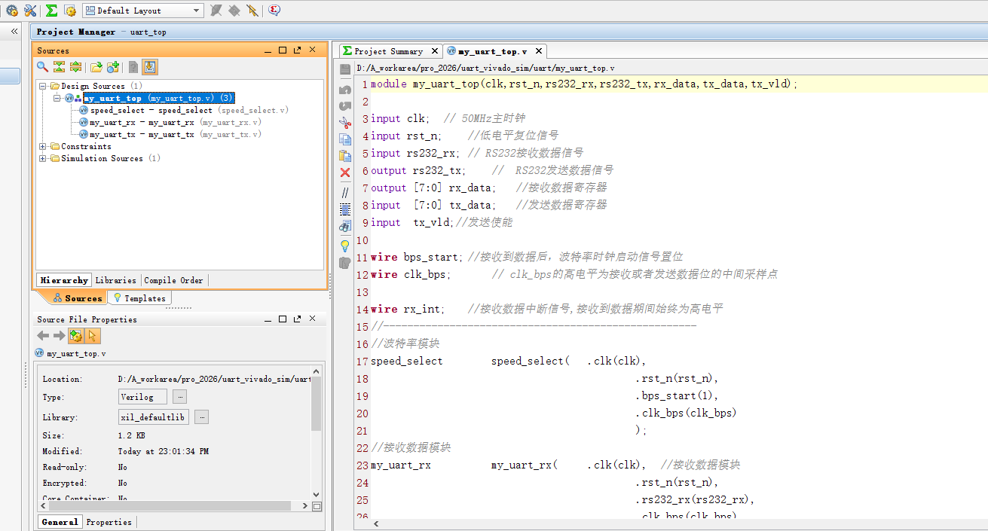Float the Source File Properties panel
Screen dimensions: 988x531
click(x=297, y=319)
